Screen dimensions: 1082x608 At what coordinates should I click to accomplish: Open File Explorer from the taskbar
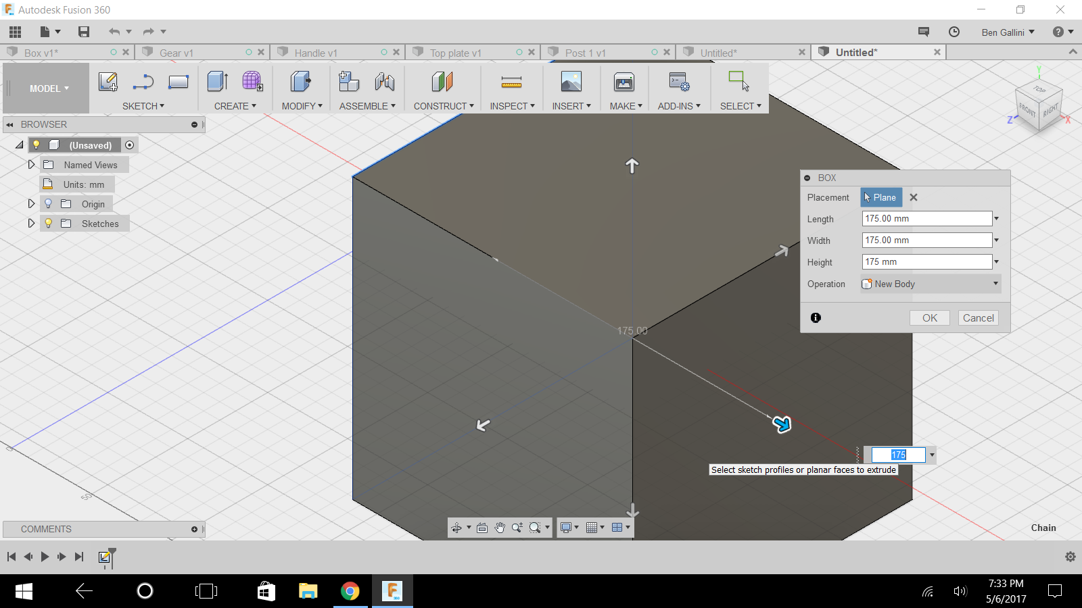click(308, 591)
